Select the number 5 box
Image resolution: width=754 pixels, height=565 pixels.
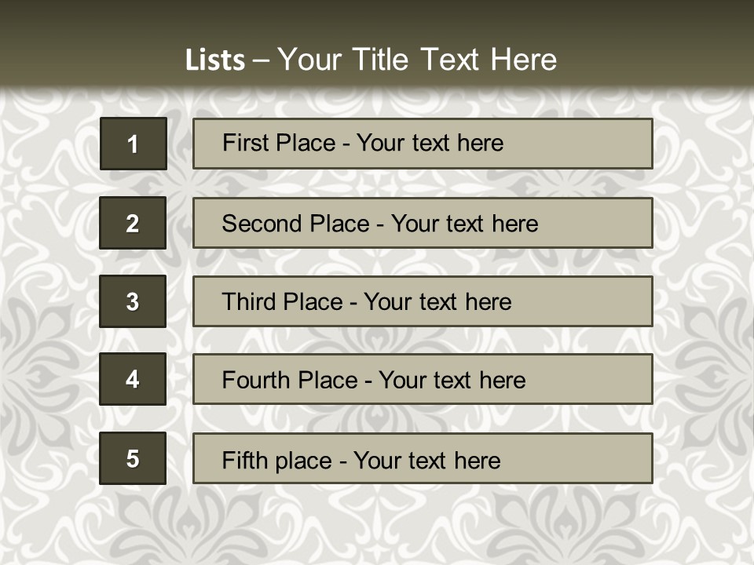133,458
